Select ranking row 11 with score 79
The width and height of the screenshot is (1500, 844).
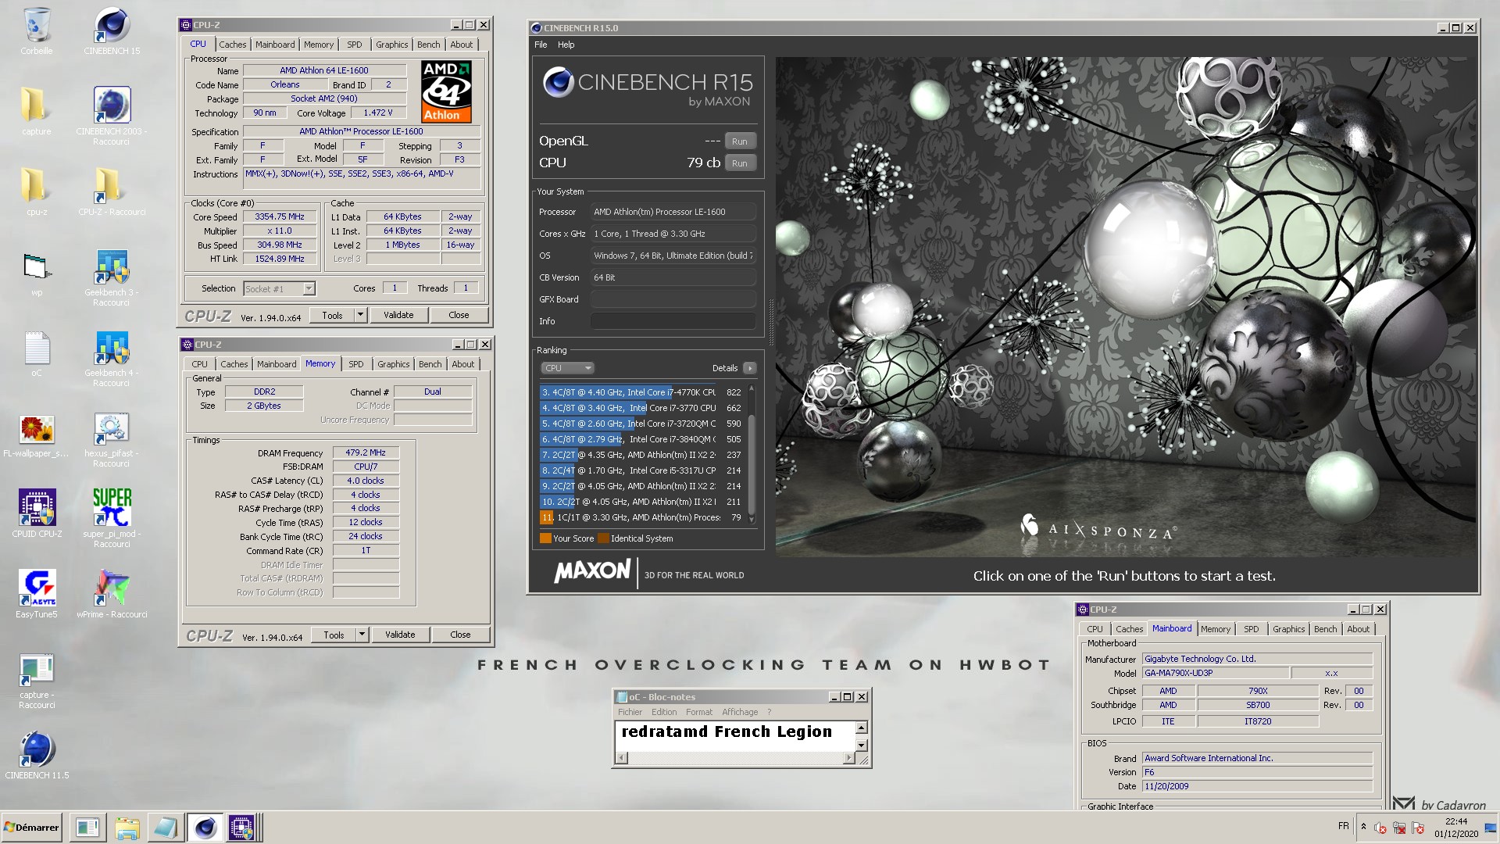tap(641, 517)
